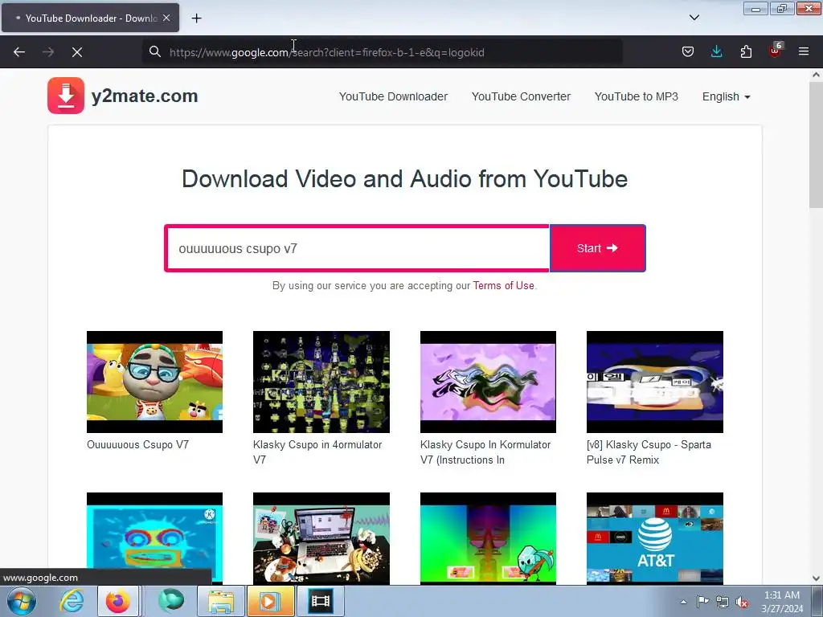The height and width of the screenshot is (617, 823).
Task: Click Klasky Csupo In Kormulator V7 title
Action: click(x=485, y=452)
